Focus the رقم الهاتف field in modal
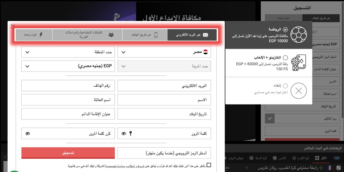This screenshot has height=172, width=344. [68, 86]
